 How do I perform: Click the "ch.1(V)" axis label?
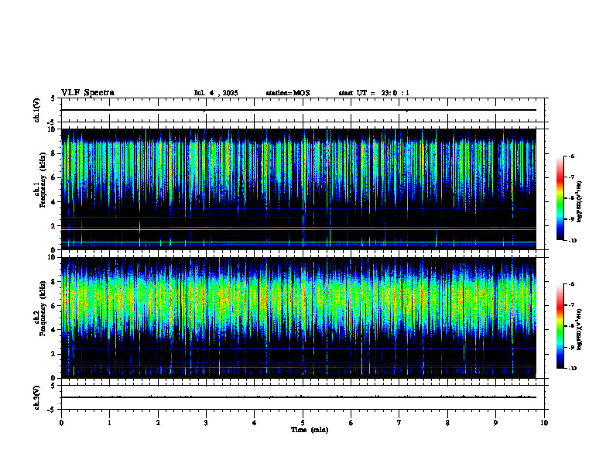[x=37, y=110]
